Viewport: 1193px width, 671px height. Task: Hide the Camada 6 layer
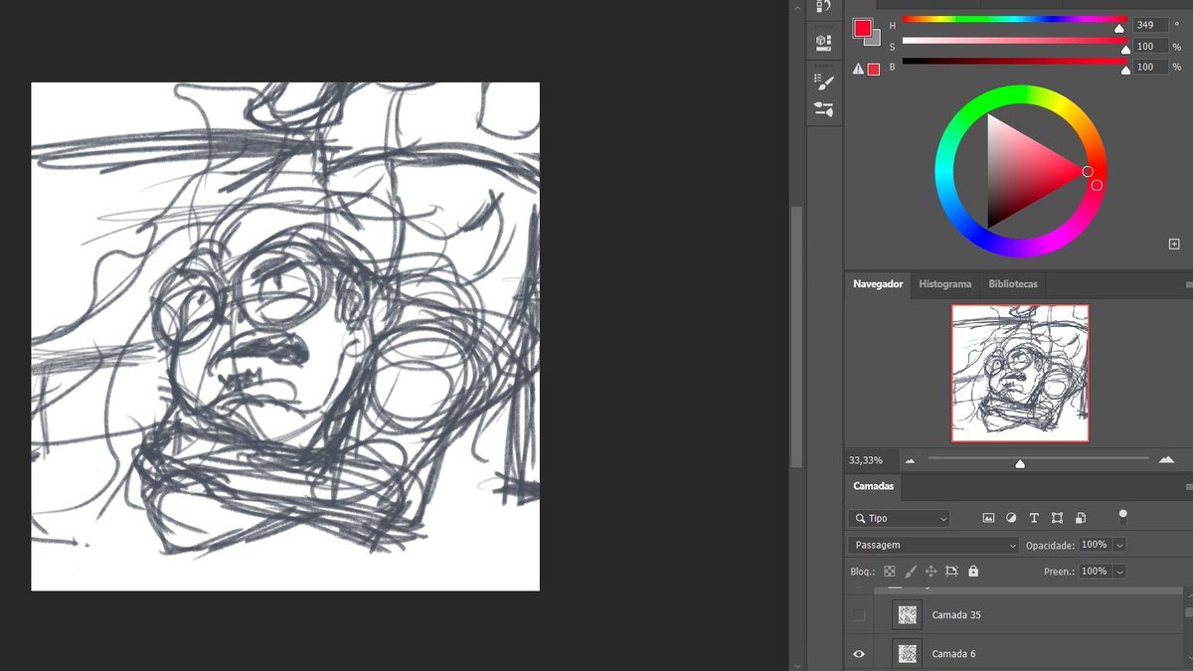(x=859, y=654)
